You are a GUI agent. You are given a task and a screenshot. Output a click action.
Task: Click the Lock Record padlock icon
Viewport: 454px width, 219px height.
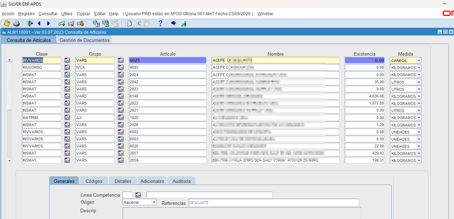pos(80,23)
